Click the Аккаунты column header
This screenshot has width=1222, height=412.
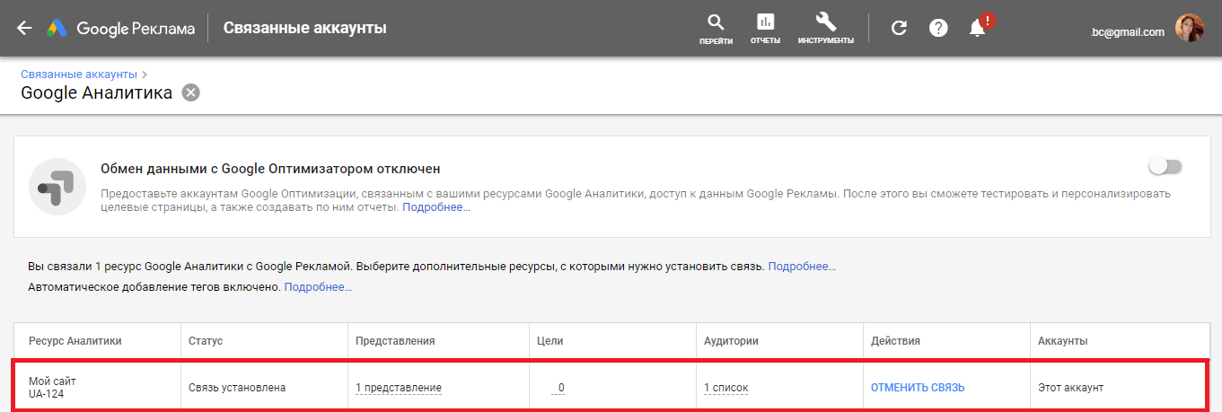point(1063,341)
